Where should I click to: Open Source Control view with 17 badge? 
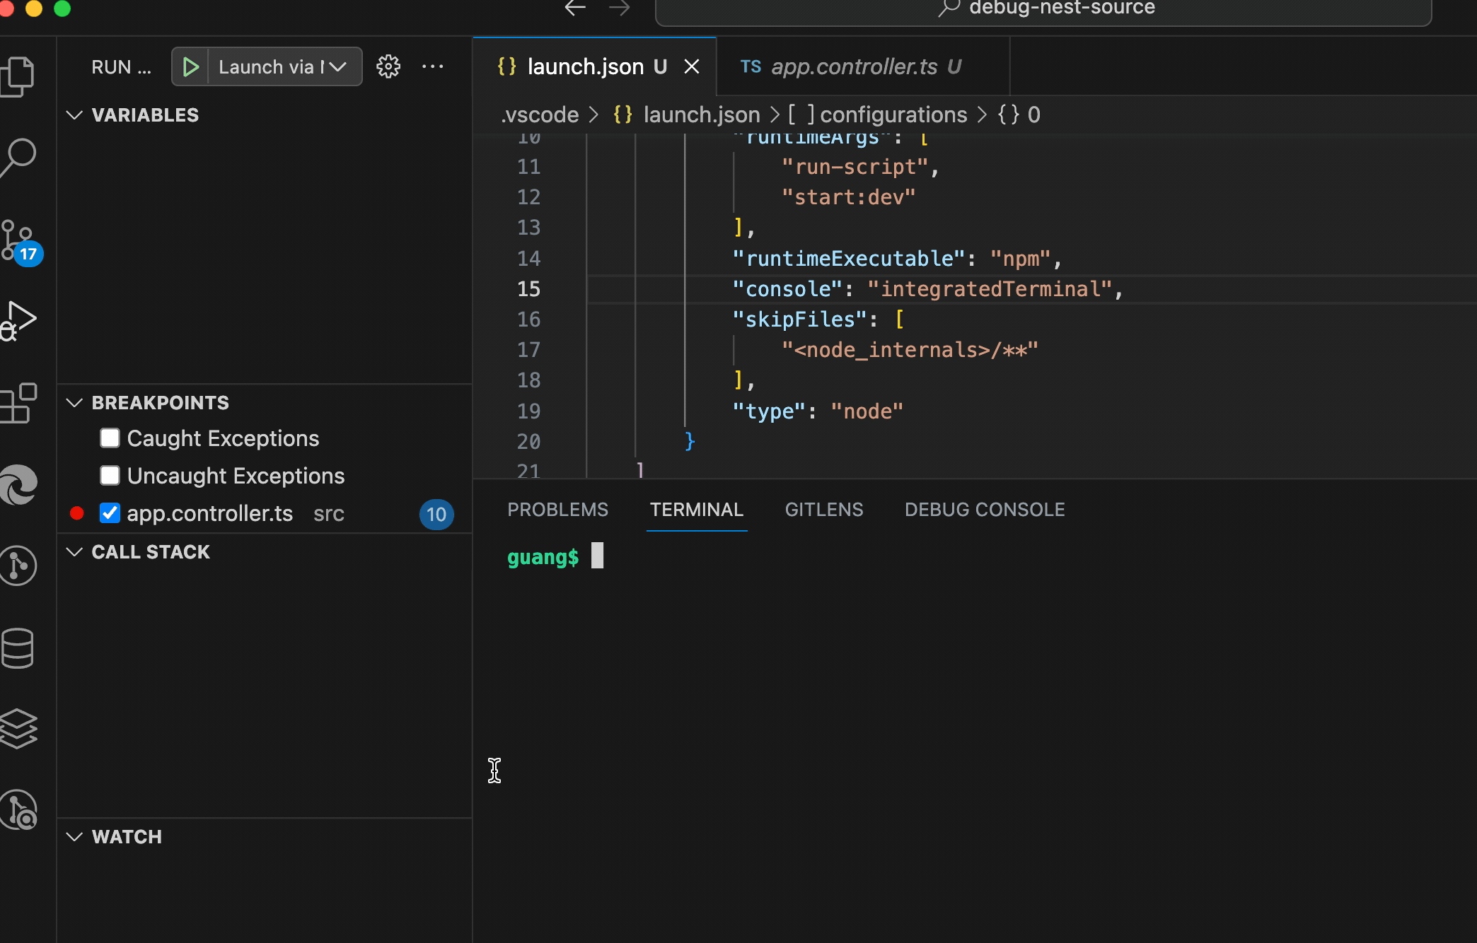coord(18,240)
